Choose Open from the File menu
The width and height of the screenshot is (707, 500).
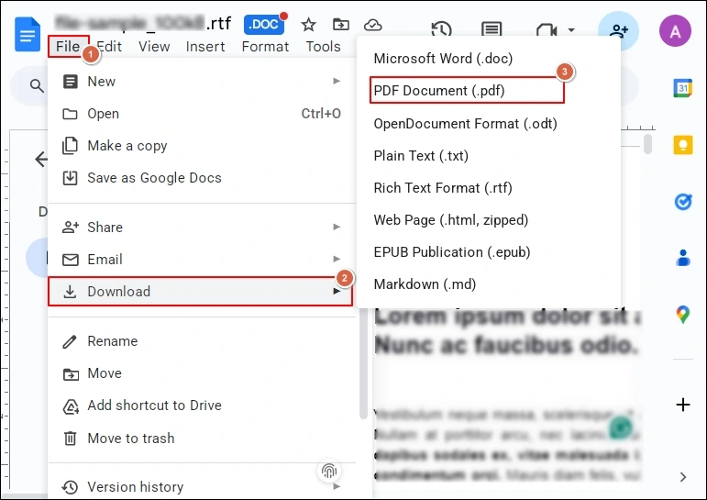[201, 114]
